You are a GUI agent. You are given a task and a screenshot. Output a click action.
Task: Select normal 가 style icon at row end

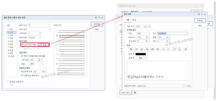(x=186, y=49)
